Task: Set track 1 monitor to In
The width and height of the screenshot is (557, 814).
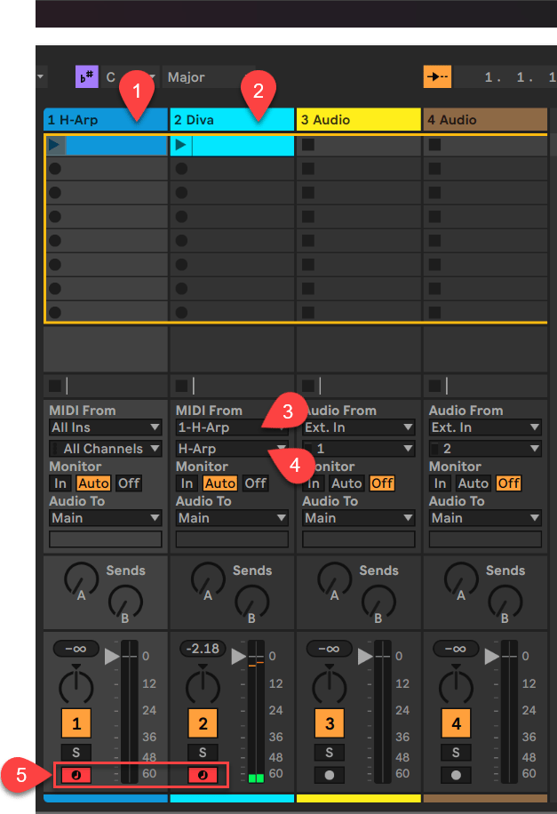Action: [60, 483]
